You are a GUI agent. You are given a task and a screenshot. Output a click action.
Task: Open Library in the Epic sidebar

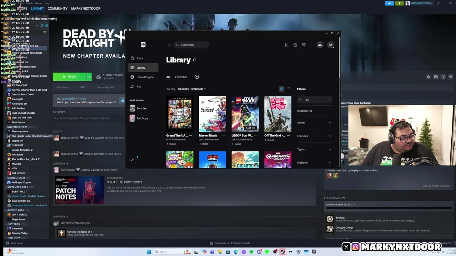point(143,68)
